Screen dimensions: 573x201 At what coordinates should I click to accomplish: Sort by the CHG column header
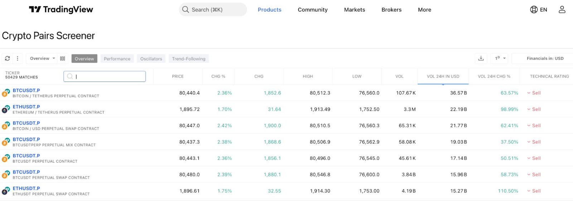pyautogui.click(x=259, y=76)
